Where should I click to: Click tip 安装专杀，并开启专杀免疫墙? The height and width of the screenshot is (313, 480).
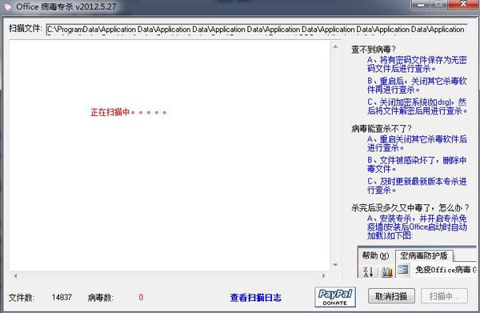pyautogui.click(x=417, y=227)
